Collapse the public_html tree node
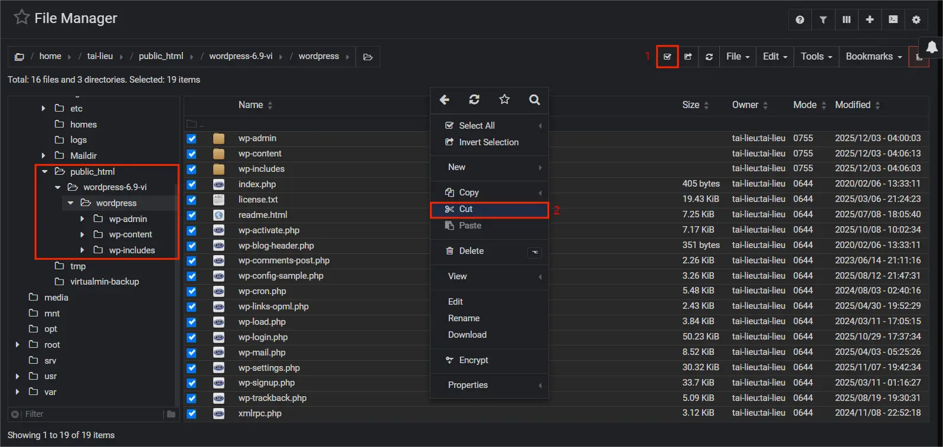Viewport: 943px width, 447px height. [x=44, y=172]
